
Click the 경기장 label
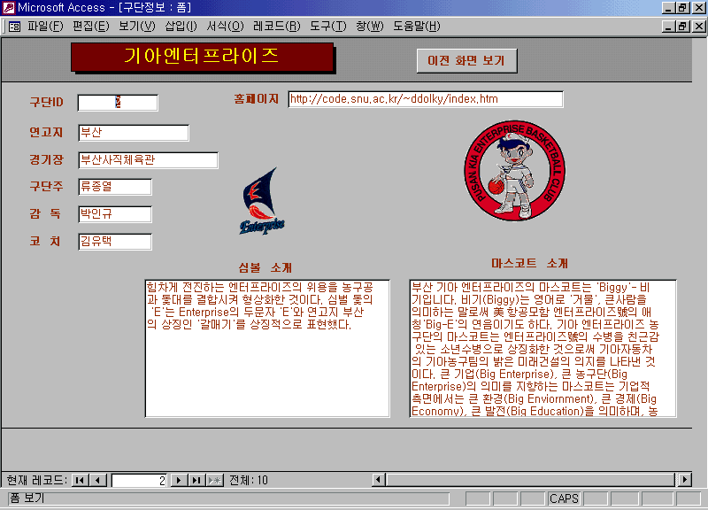47,159
